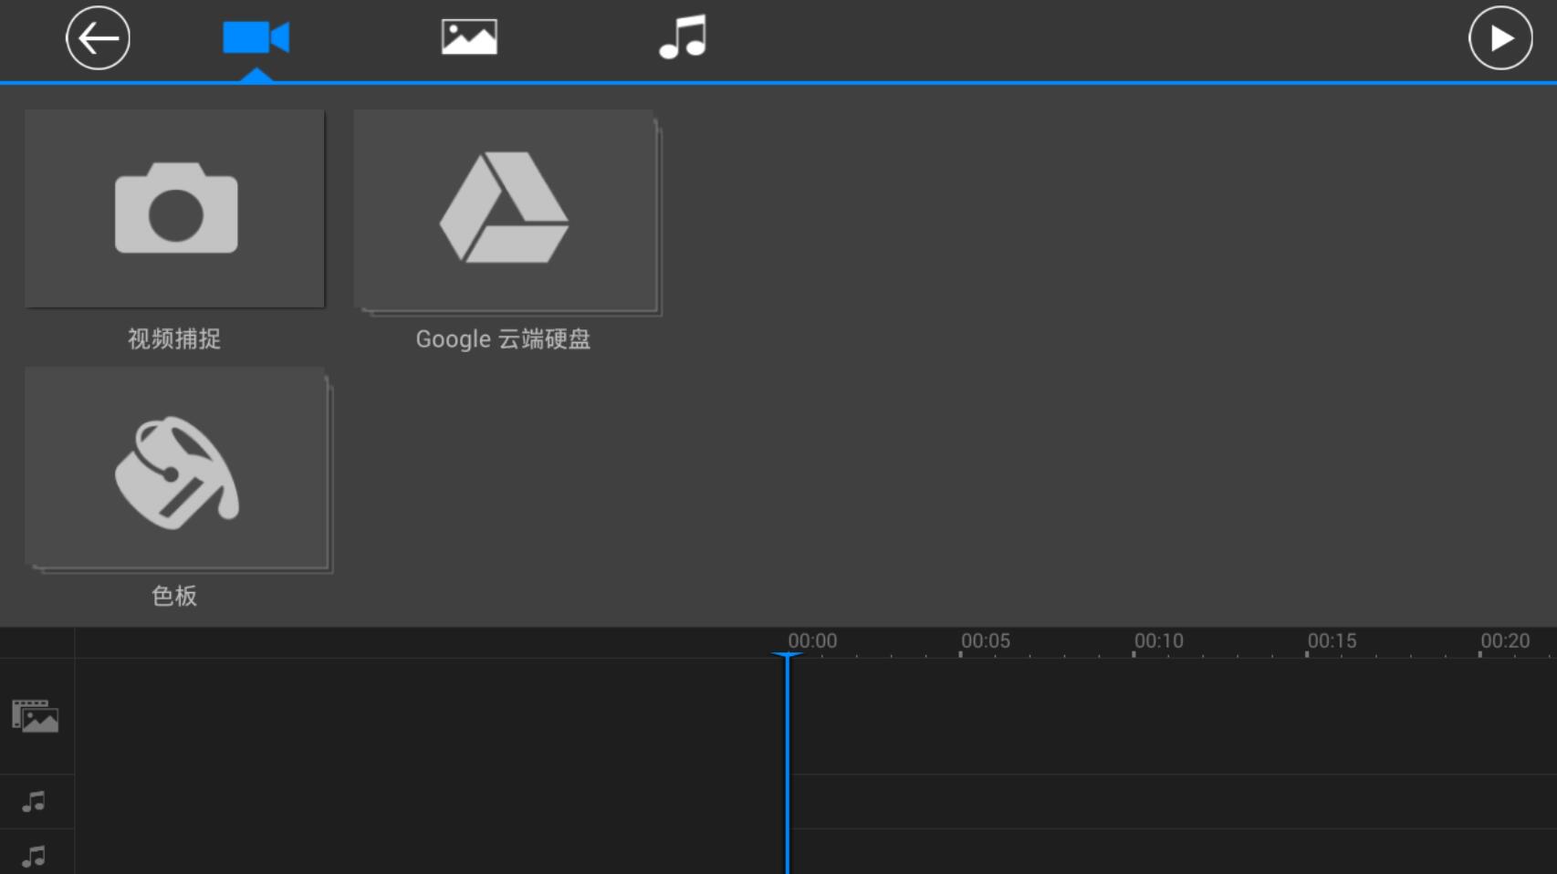The width and height of the screenshot is (1557, 874).
Task: Open the image media tab
Action: pos(469,38)
